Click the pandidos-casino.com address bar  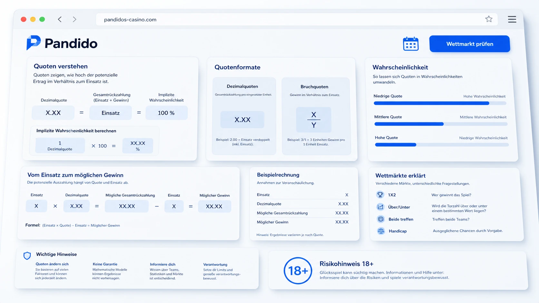coord(297,19)
